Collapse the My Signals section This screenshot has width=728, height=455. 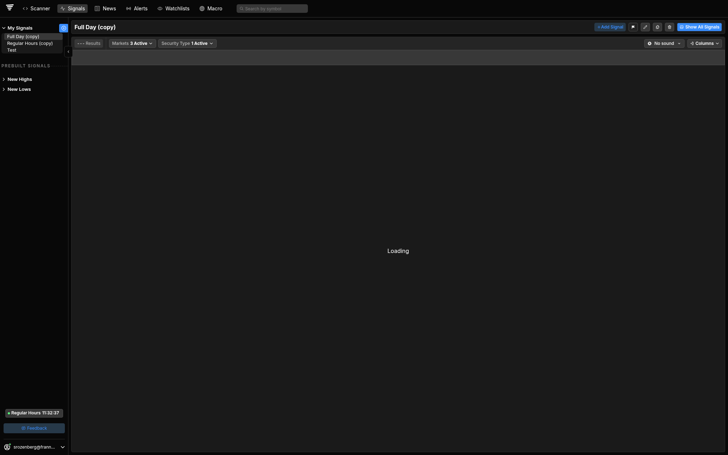[4, 28]
